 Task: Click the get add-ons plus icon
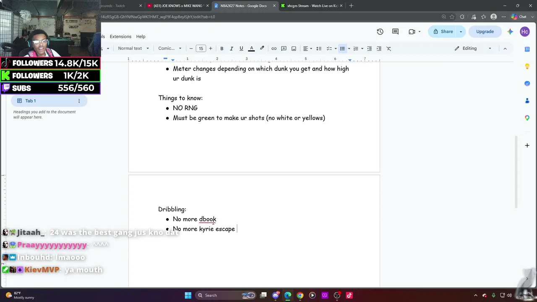(527, 146)
